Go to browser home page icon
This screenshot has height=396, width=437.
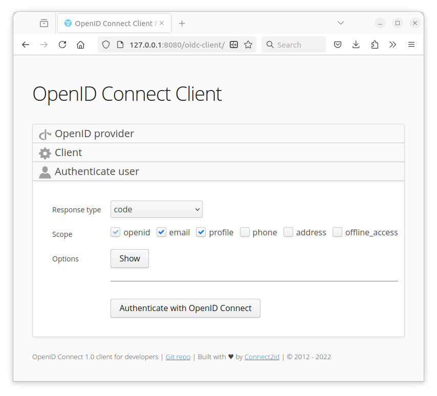80,45
